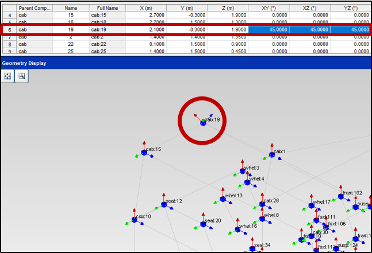Click the susp:124 node marker
The height and width of the screenshot is (253, 372).
point(336,248)
